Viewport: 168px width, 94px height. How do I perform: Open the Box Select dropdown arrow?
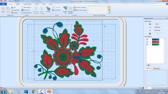[31, 7]
